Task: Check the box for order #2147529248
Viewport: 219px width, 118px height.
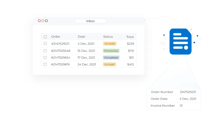Action: coord(45,51)
